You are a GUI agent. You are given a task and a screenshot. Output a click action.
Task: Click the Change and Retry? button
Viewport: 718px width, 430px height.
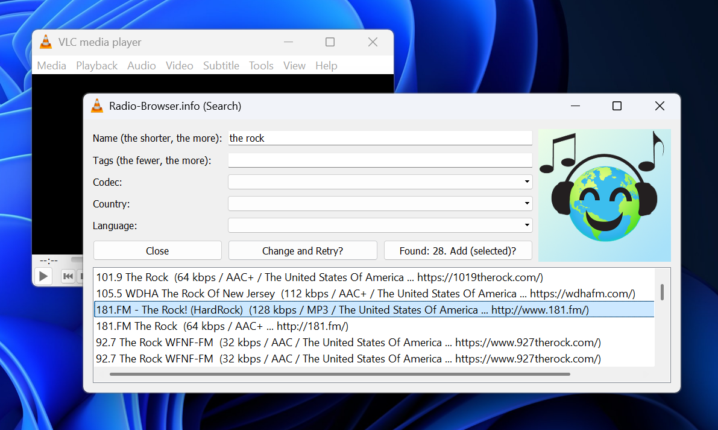[x=303, y=250]
